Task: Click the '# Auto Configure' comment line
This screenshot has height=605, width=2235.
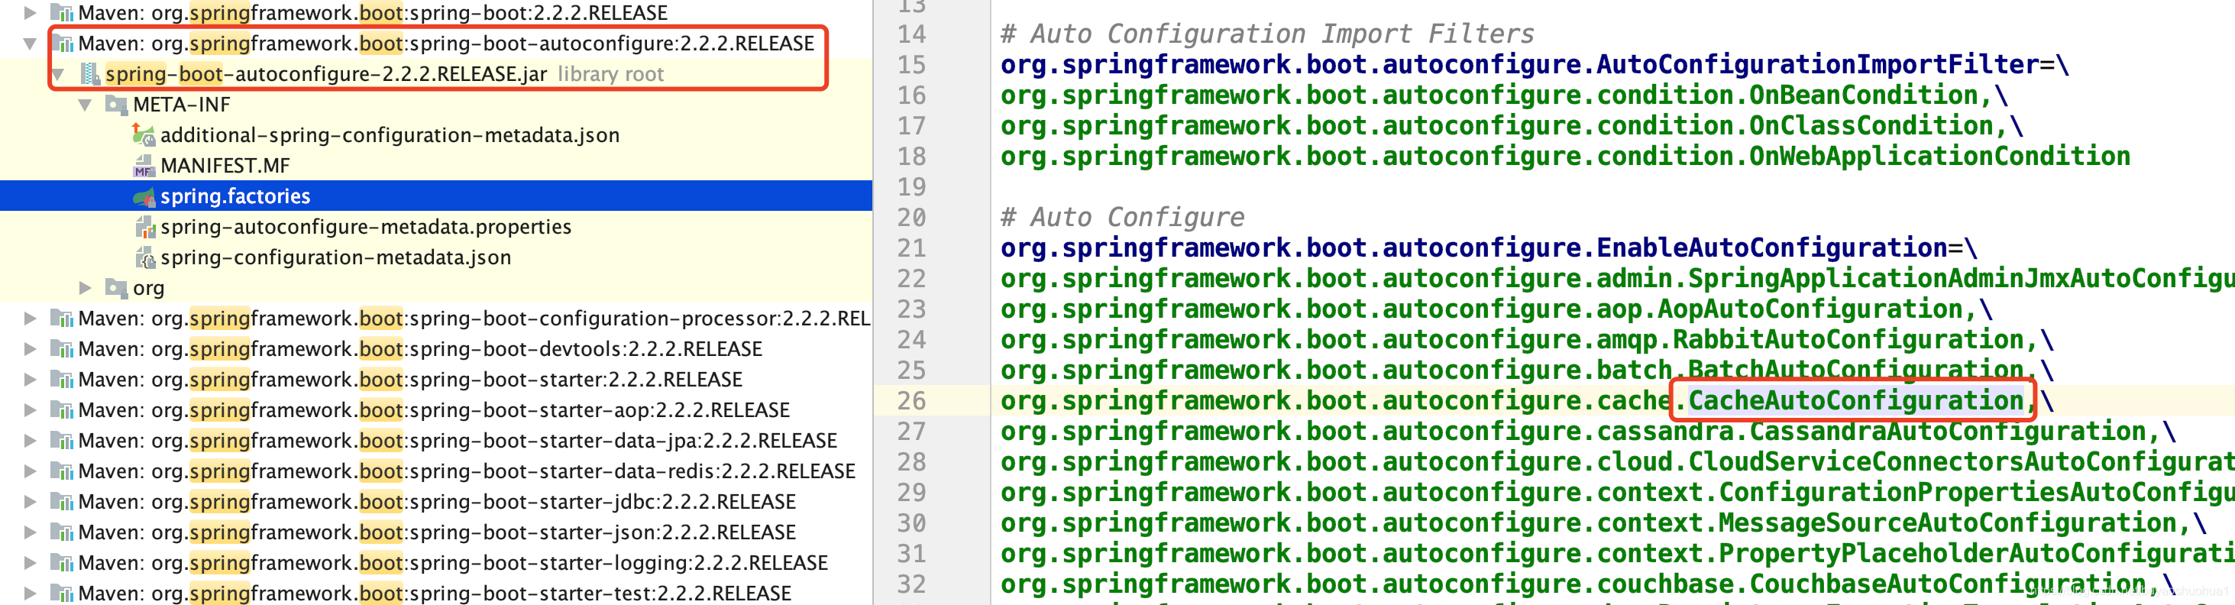Action: tap(1122, 217)
